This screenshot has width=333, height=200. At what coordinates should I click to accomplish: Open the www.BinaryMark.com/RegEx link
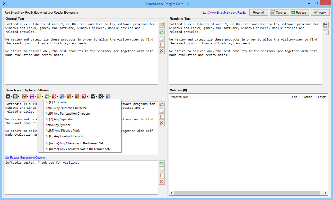pos(224,13)
